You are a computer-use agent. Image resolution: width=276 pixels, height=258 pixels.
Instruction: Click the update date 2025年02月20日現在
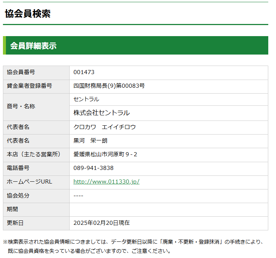pyautogui.click(x=101, y=223)
